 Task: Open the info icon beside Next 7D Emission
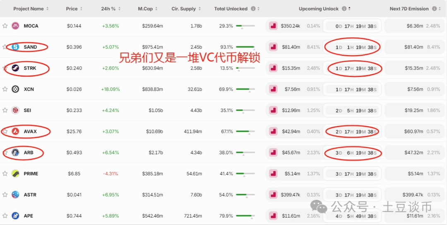coord(434,9)
